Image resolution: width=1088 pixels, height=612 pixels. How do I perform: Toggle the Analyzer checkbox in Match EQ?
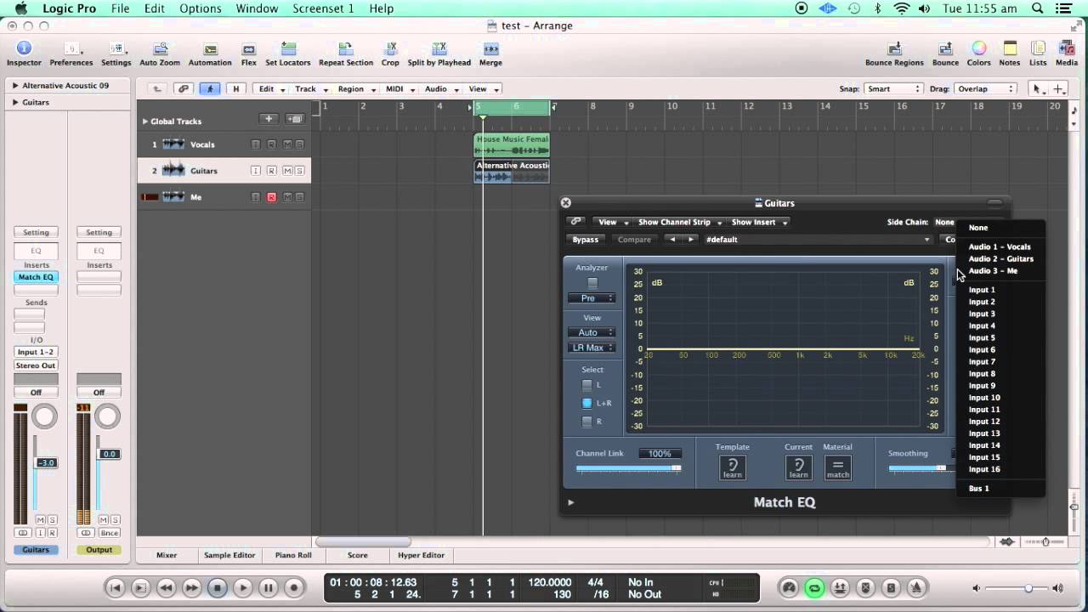coord(592,283)
